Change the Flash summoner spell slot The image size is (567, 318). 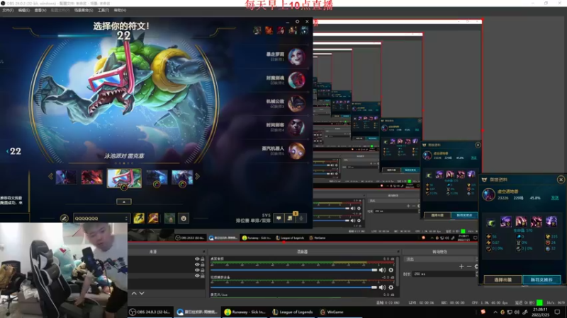139,218
